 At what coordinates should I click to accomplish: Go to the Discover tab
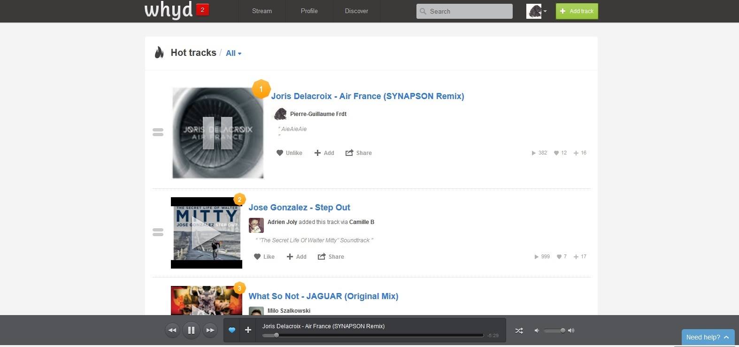pyautogui.click(x=357, y=11)
